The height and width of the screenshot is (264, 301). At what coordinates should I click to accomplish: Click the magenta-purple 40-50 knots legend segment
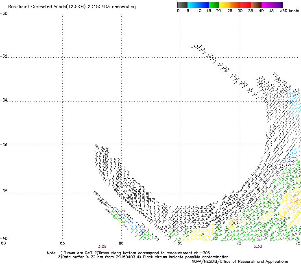pyautogui.click(x=272, y=5)
